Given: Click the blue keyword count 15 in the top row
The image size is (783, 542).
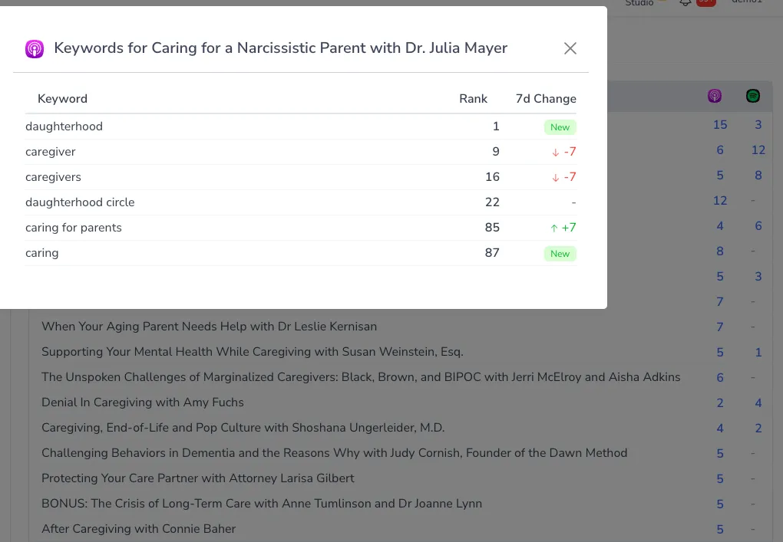Looking at the screenshot, I should (x=719, y=125).
